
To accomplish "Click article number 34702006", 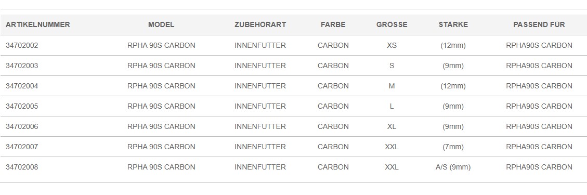I will click(x=22, y=126).
